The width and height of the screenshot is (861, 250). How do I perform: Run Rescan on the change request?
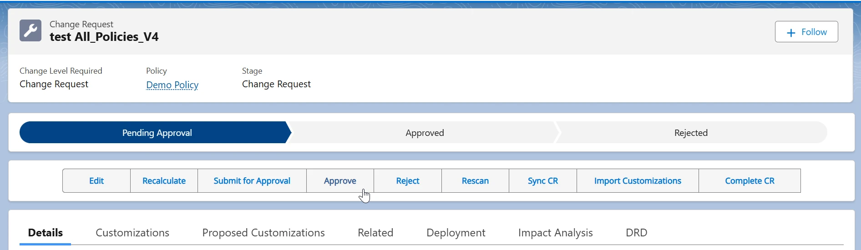tap(475, 181)
